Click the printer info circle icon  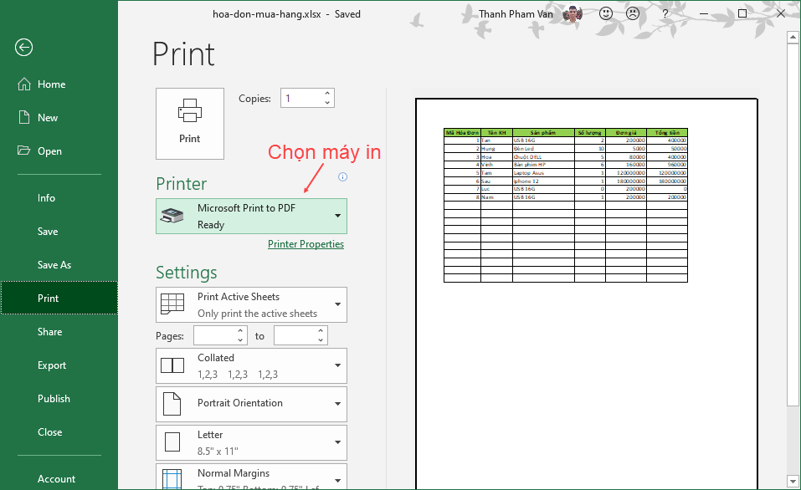pyautogui.click(x=343, y=176)
